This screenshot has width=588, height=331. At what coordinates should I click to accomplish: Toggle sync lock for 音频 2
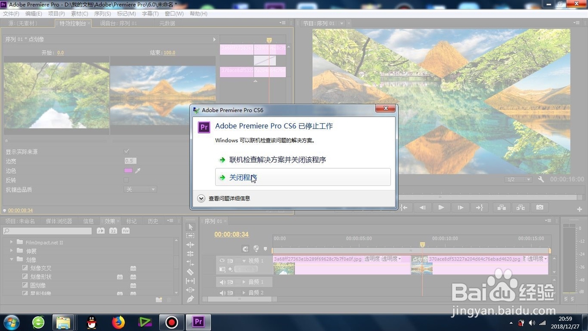[x=230, y=293]
